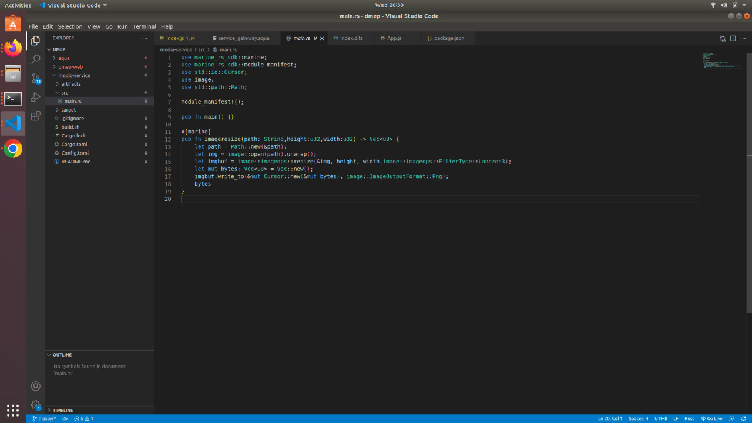Open Cargo.toml in the explorer

[74, 145]
